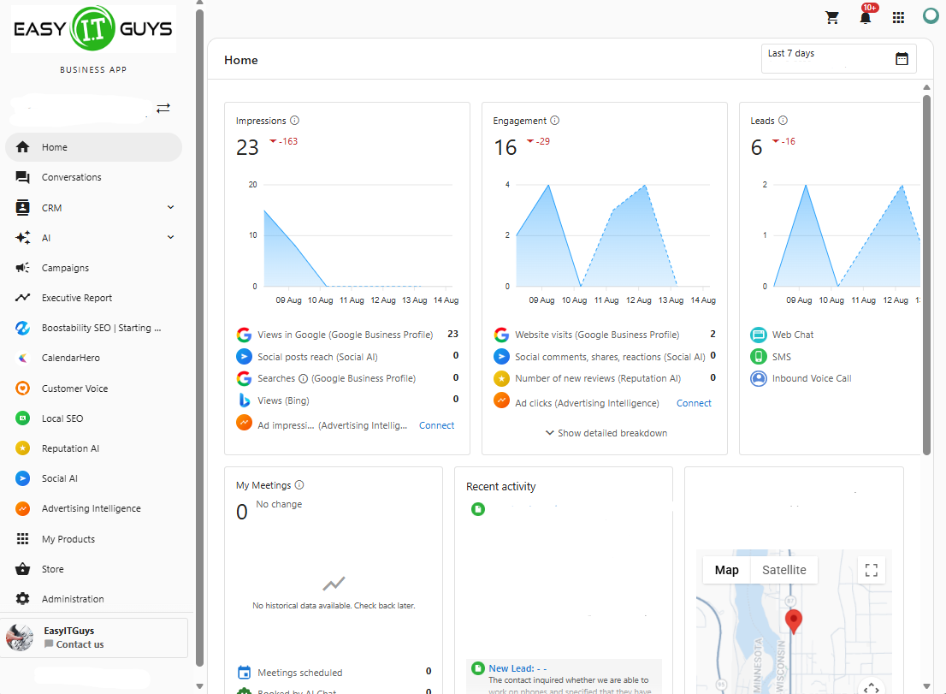Open Local SEO in the sidebar
This screenshot has height=694, width=946.
pos(93,418)
